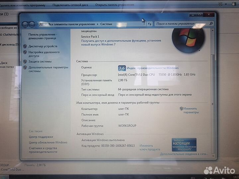
Task: Click product code '00359-390-1606267-85613'
Action: [x=118, y=146]
